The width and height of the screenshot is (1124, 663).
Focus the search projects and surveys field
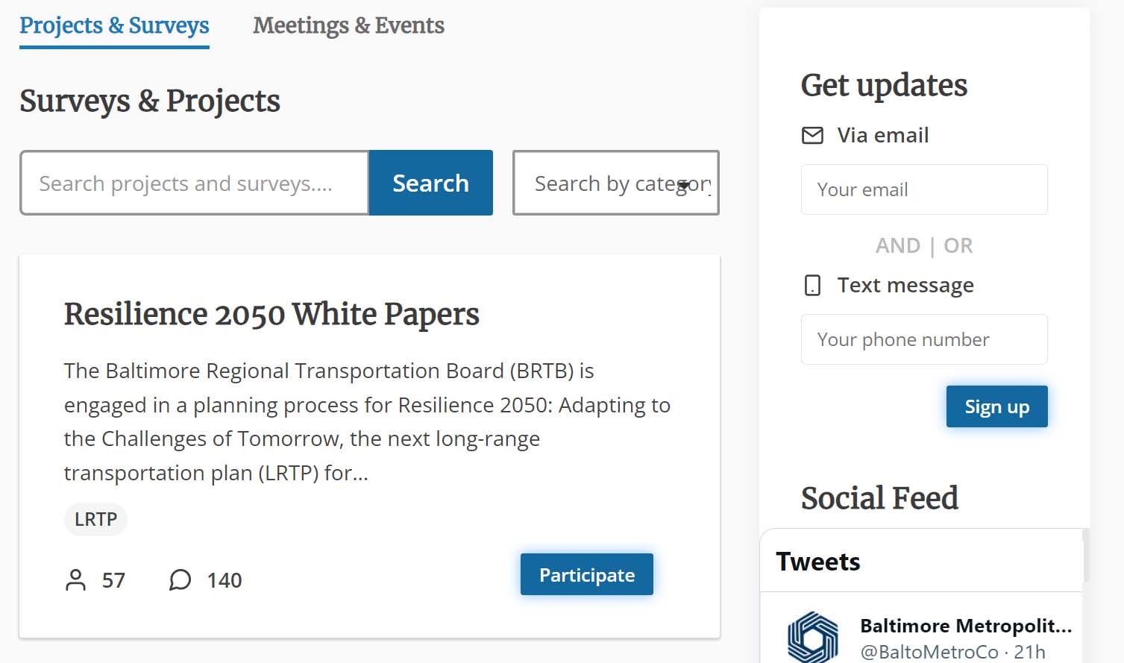[x=194, y=183]
